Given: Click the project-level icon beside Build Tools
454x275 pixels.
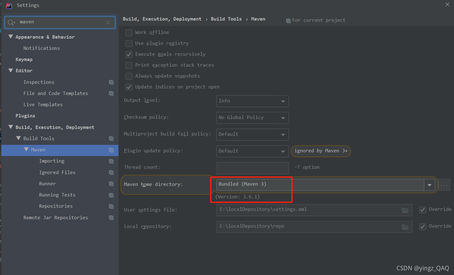Looking at the screenshot, I should (x=111, y=139).
